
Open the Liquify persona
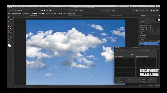coord(13,11)
